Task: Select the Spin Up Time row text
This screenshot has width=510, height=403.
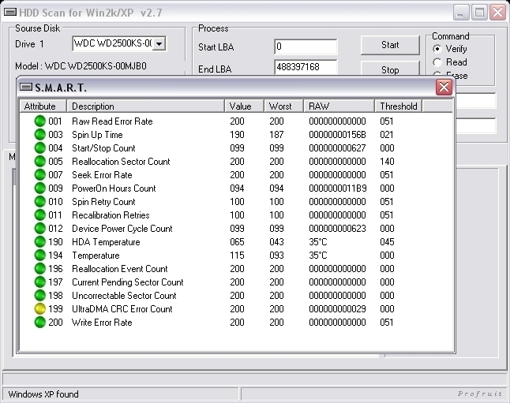Action: coord(97,135)
